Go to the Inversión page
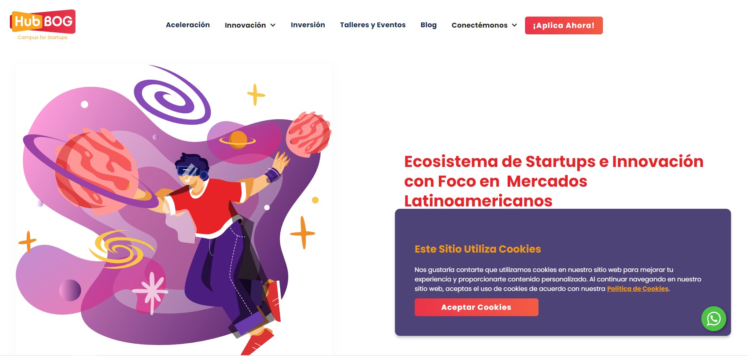The image size is (748, 356). pyautogui.click(x=308, y=25)
